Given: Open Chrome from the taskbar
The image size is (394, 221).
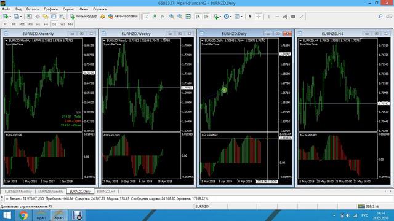Looking at the screenshot, I should pos(23,215).
